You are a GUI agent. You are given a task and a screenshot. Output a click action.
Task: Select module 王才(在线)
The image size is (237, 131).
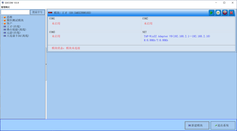(x=14, y=27)
